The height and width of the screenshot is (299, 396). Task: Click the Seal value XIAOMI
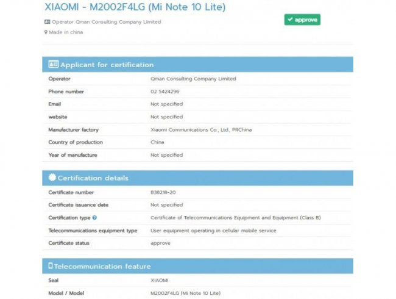[x=160, y=281]
